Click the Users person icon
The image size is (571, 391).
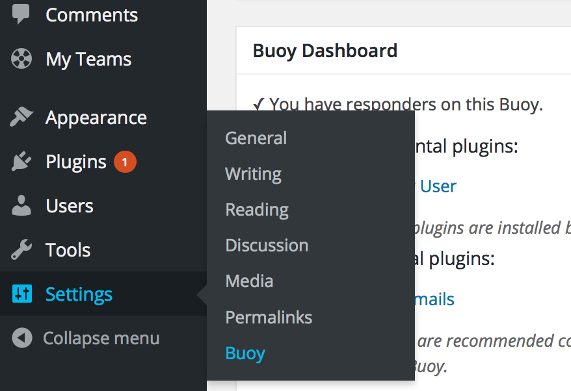click(21, 205)
